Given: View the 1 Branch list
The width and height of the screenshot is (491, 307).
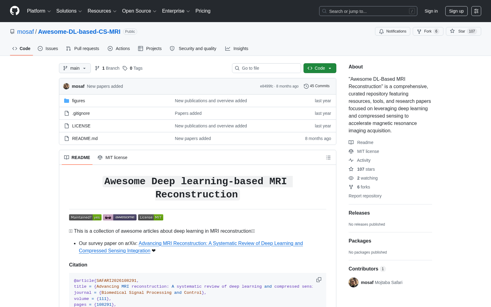Looking at the screenshot, I should click(x=107, y=68).
